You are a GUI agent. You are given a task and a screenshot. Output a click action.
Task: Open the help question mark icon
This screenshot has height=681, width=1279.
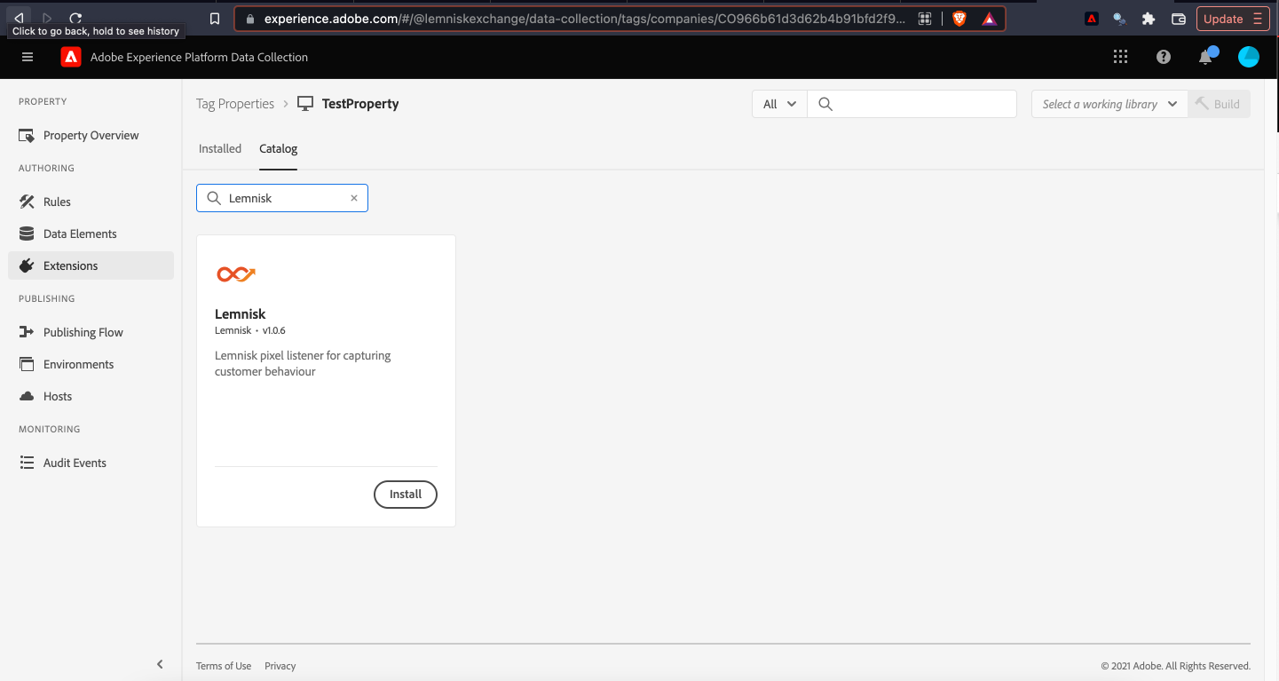pyautogui.click(x=1164, y=57)
